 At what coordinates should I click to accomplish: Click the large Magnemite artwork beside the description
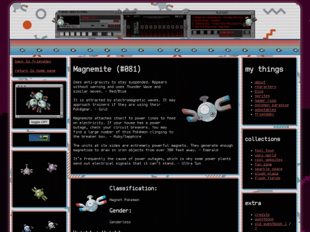pos(206,109)
